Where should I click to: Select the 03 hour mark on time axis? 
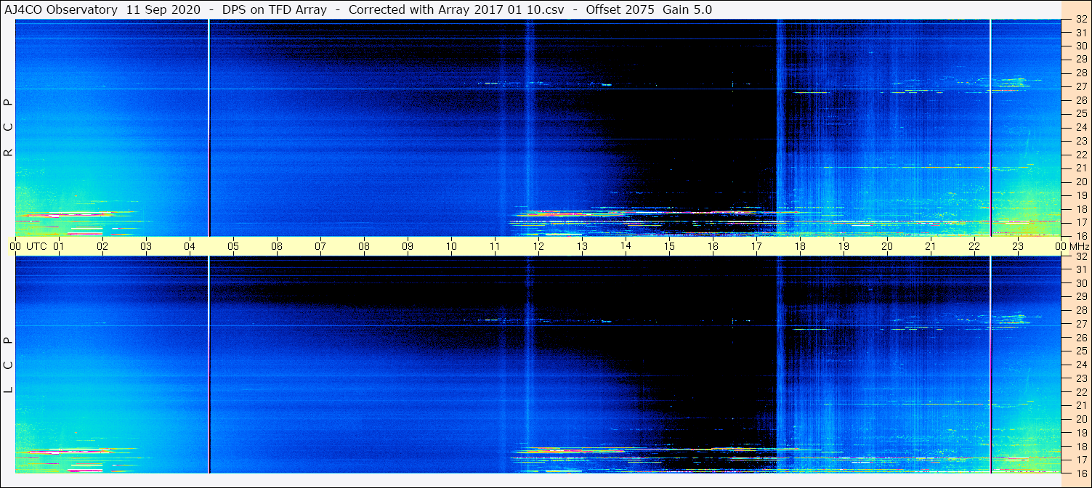(146, 246)
